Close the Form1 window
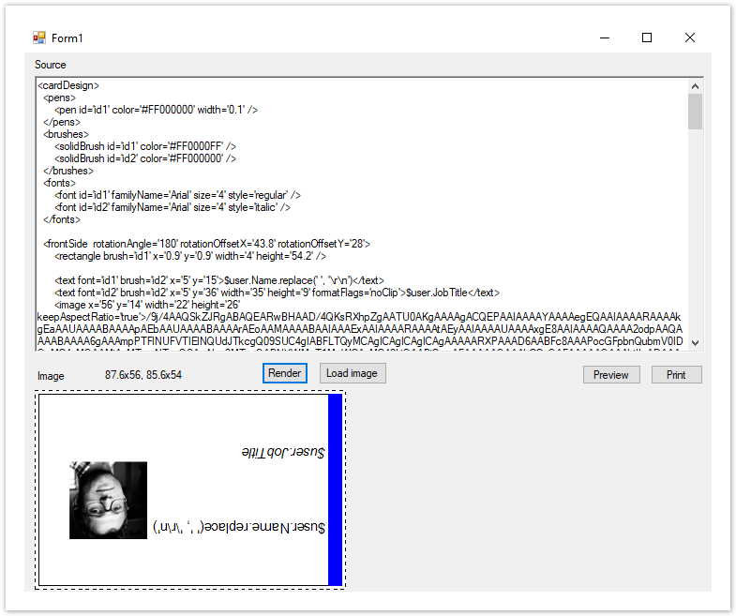The height and width of the screenshot is (616, 736). (689, 38)
